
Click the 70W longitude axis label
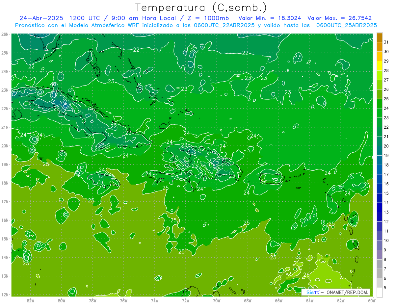click(217, 300)
